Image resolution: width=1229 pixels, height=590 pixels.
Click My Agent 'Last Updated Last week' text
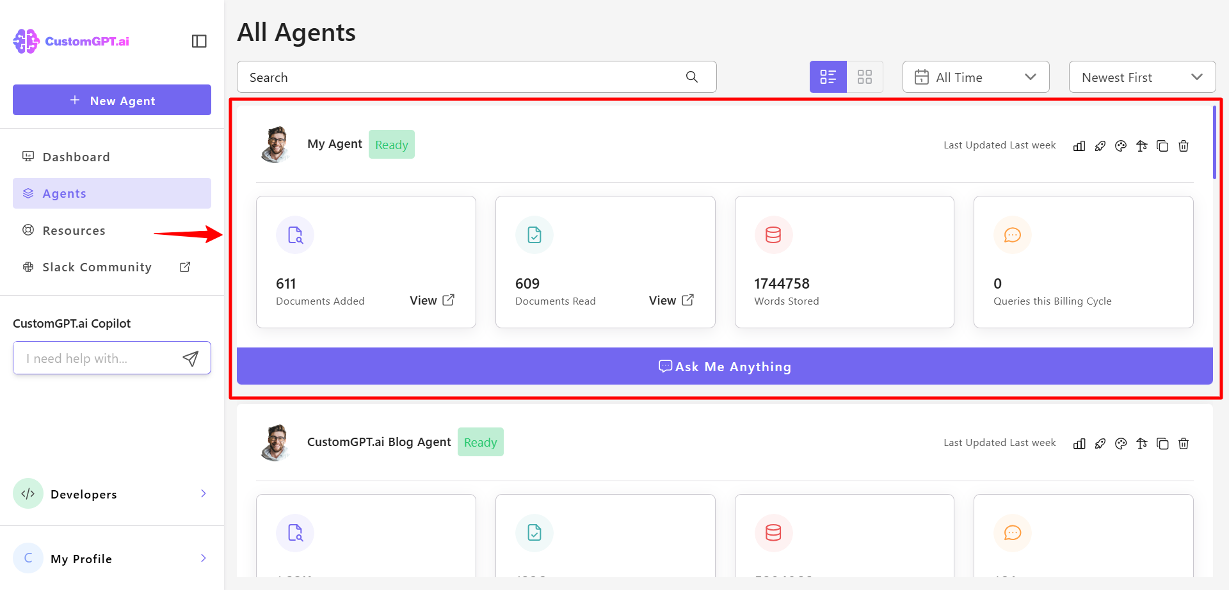[x=1000, y=145]
